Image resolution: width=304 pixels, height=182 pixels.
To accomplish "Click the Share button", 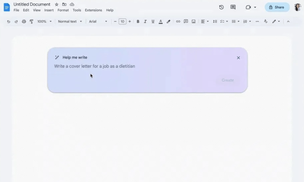I will point(277,7).
